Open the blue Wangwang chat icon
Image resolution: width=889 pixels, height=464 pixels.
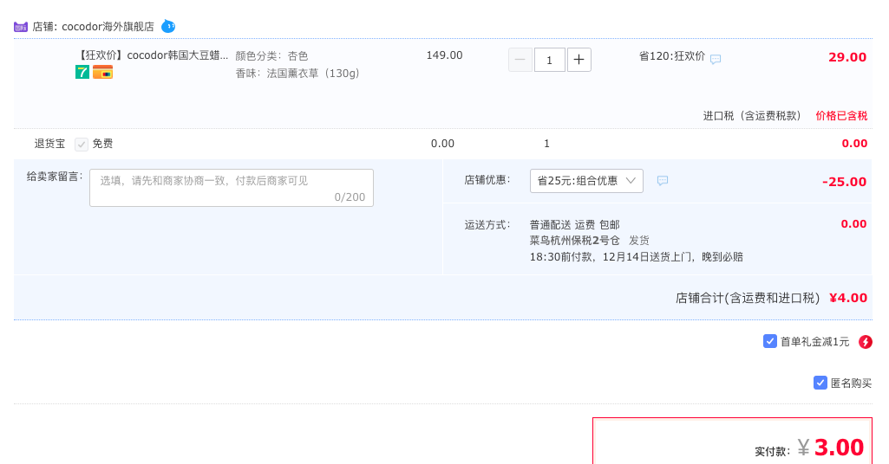click(168, 26)
